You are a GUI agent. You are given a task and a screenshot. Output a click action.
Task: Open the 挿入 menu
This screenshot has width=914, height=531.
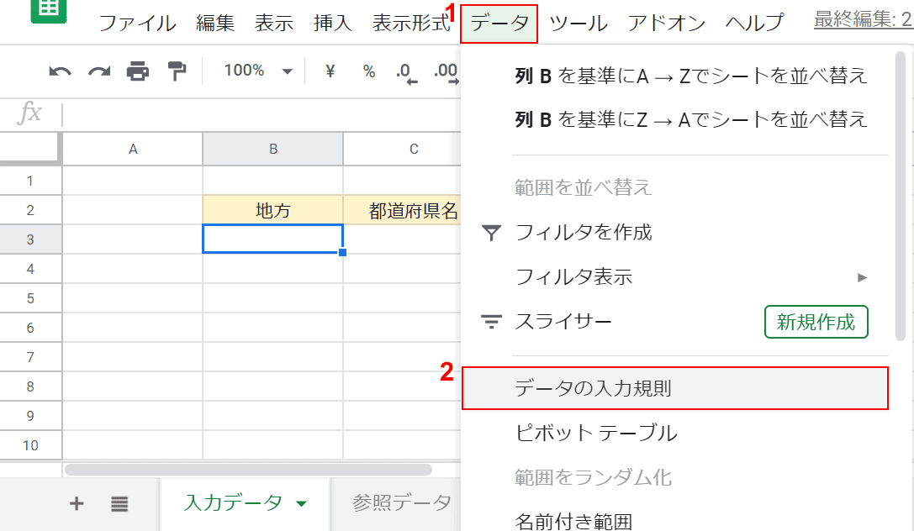click(333, 24)
